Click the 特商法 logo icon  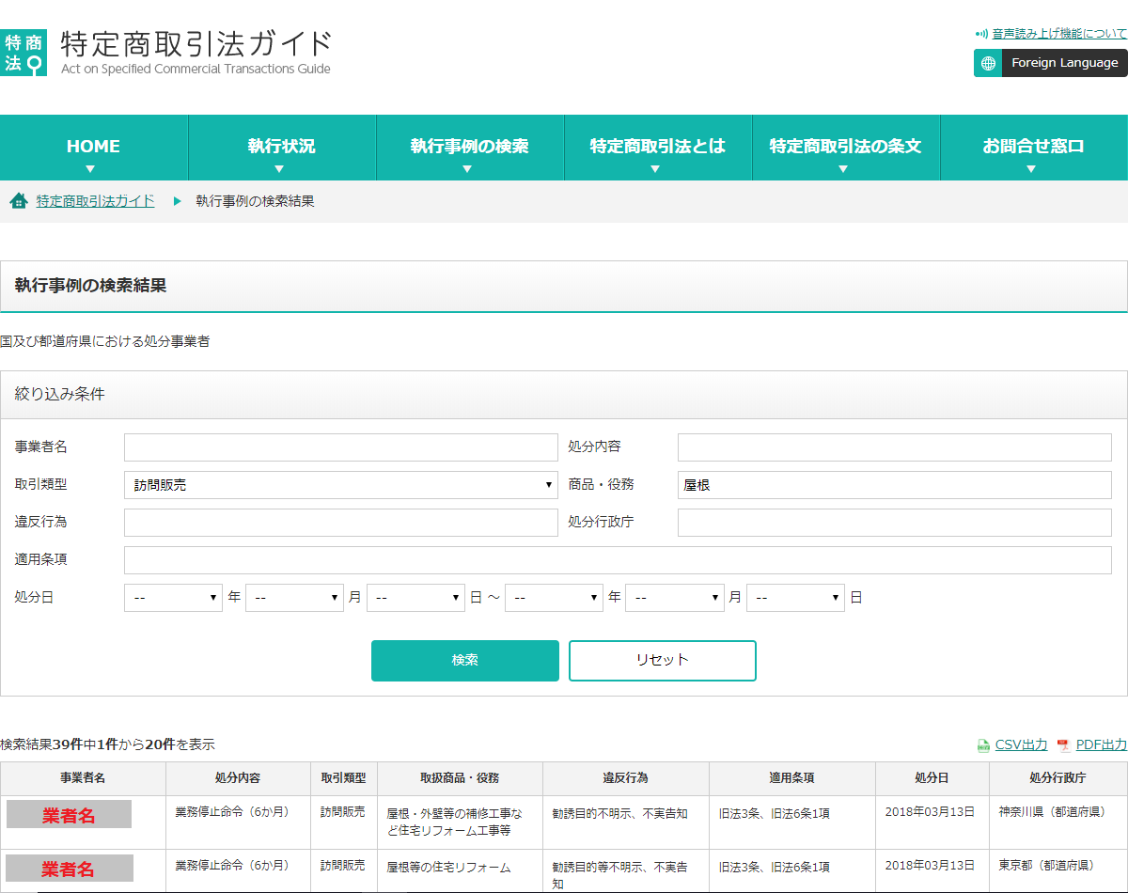[23, 53]
